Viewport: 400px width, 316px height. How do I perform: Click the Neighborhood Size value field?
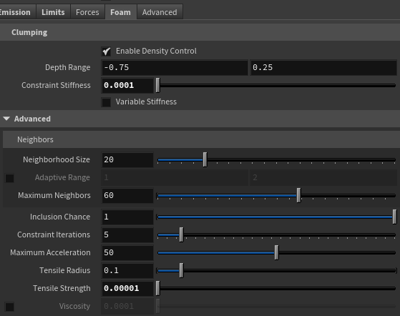point(127,159)
